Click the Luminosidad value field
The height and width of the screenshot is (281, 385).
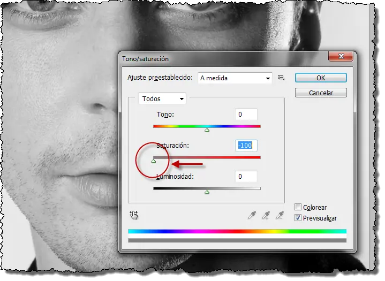tap(246, 177)
